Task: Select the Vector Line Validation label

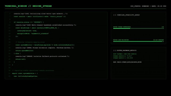Action: (121, 40)
